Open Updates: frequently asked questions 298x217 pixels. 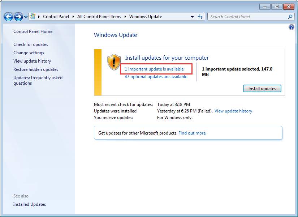pos(38,80)
